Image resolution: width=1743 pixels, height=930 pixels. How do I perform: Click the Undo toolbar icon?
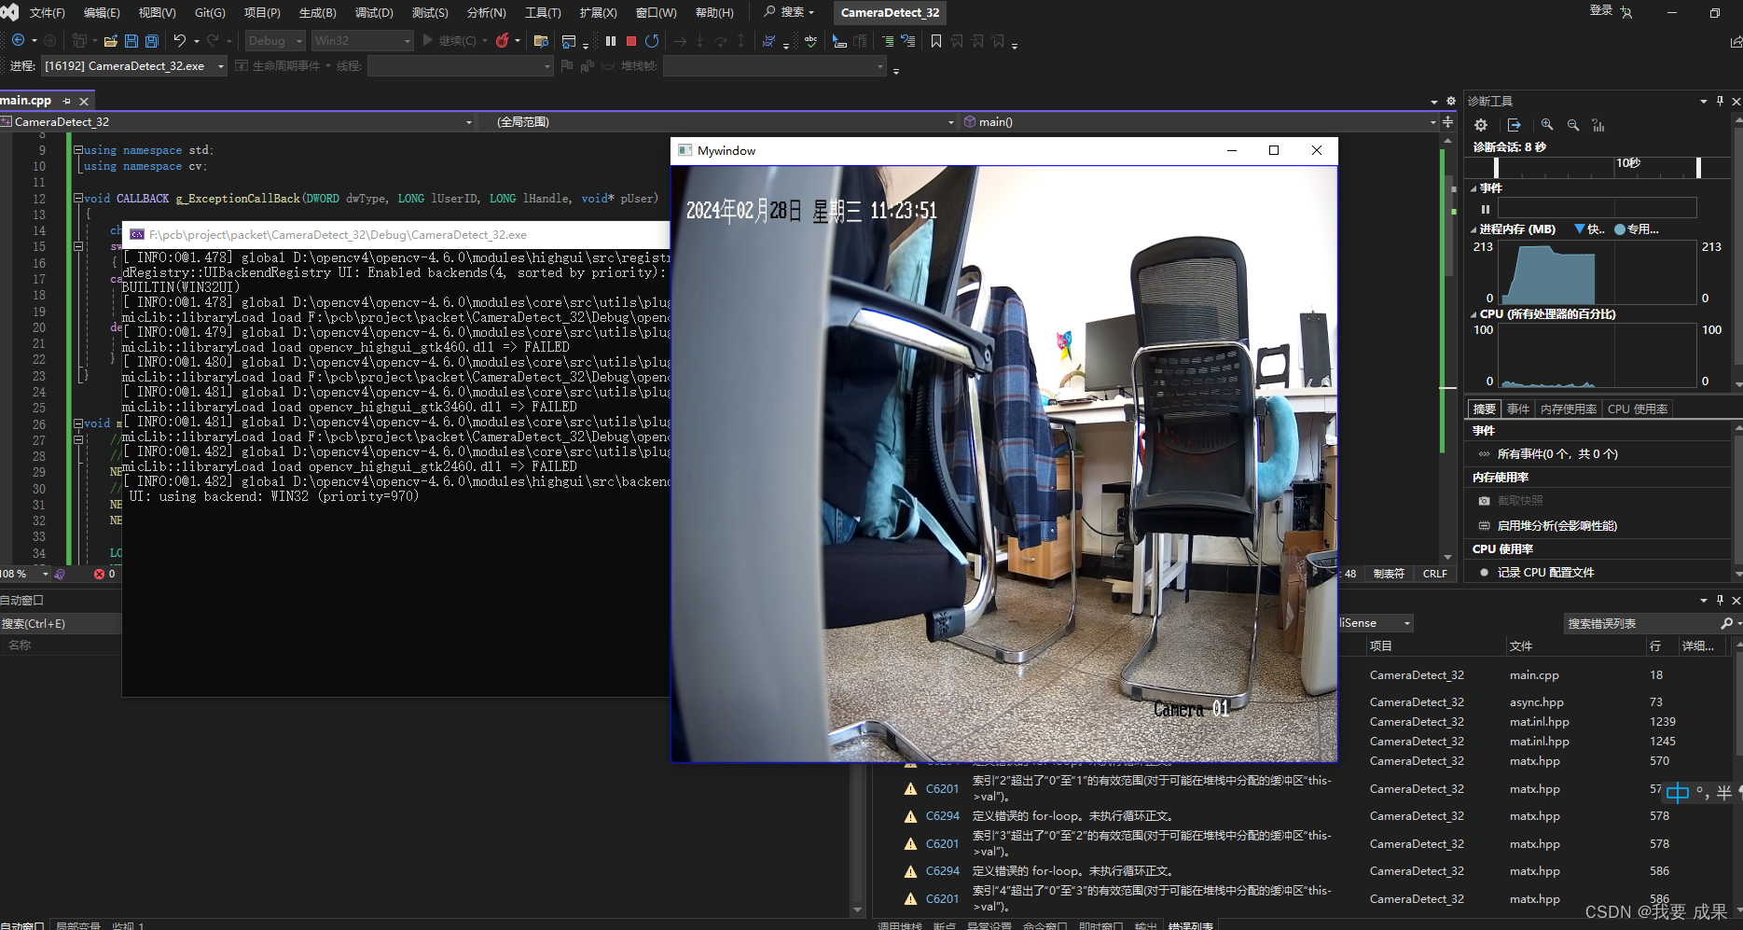tap(180, 41)
